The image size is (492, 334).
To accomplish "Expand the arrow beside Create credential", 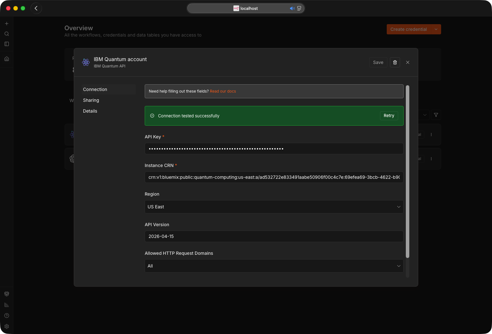I will click(x=436, y=29).
